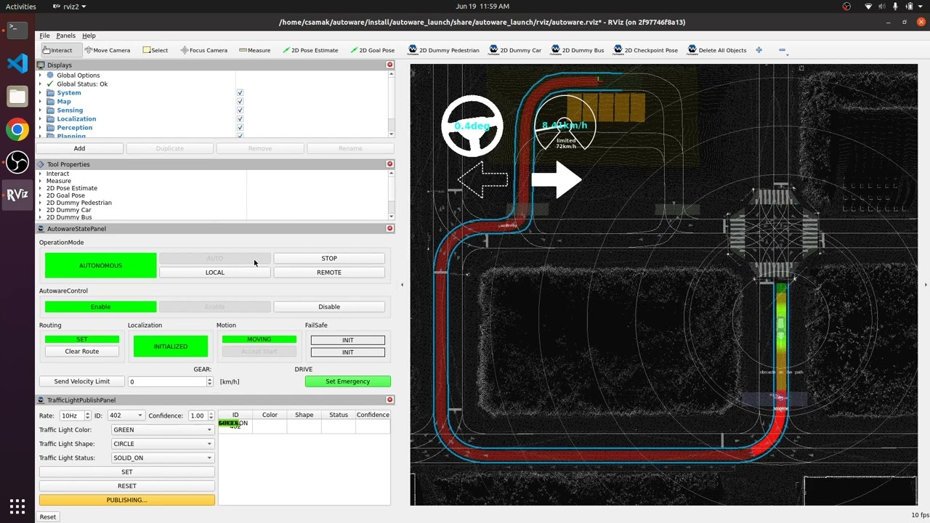Click the STOP operation mode button
The height and width of the screenshot is (523, 930).
point(329,258)
